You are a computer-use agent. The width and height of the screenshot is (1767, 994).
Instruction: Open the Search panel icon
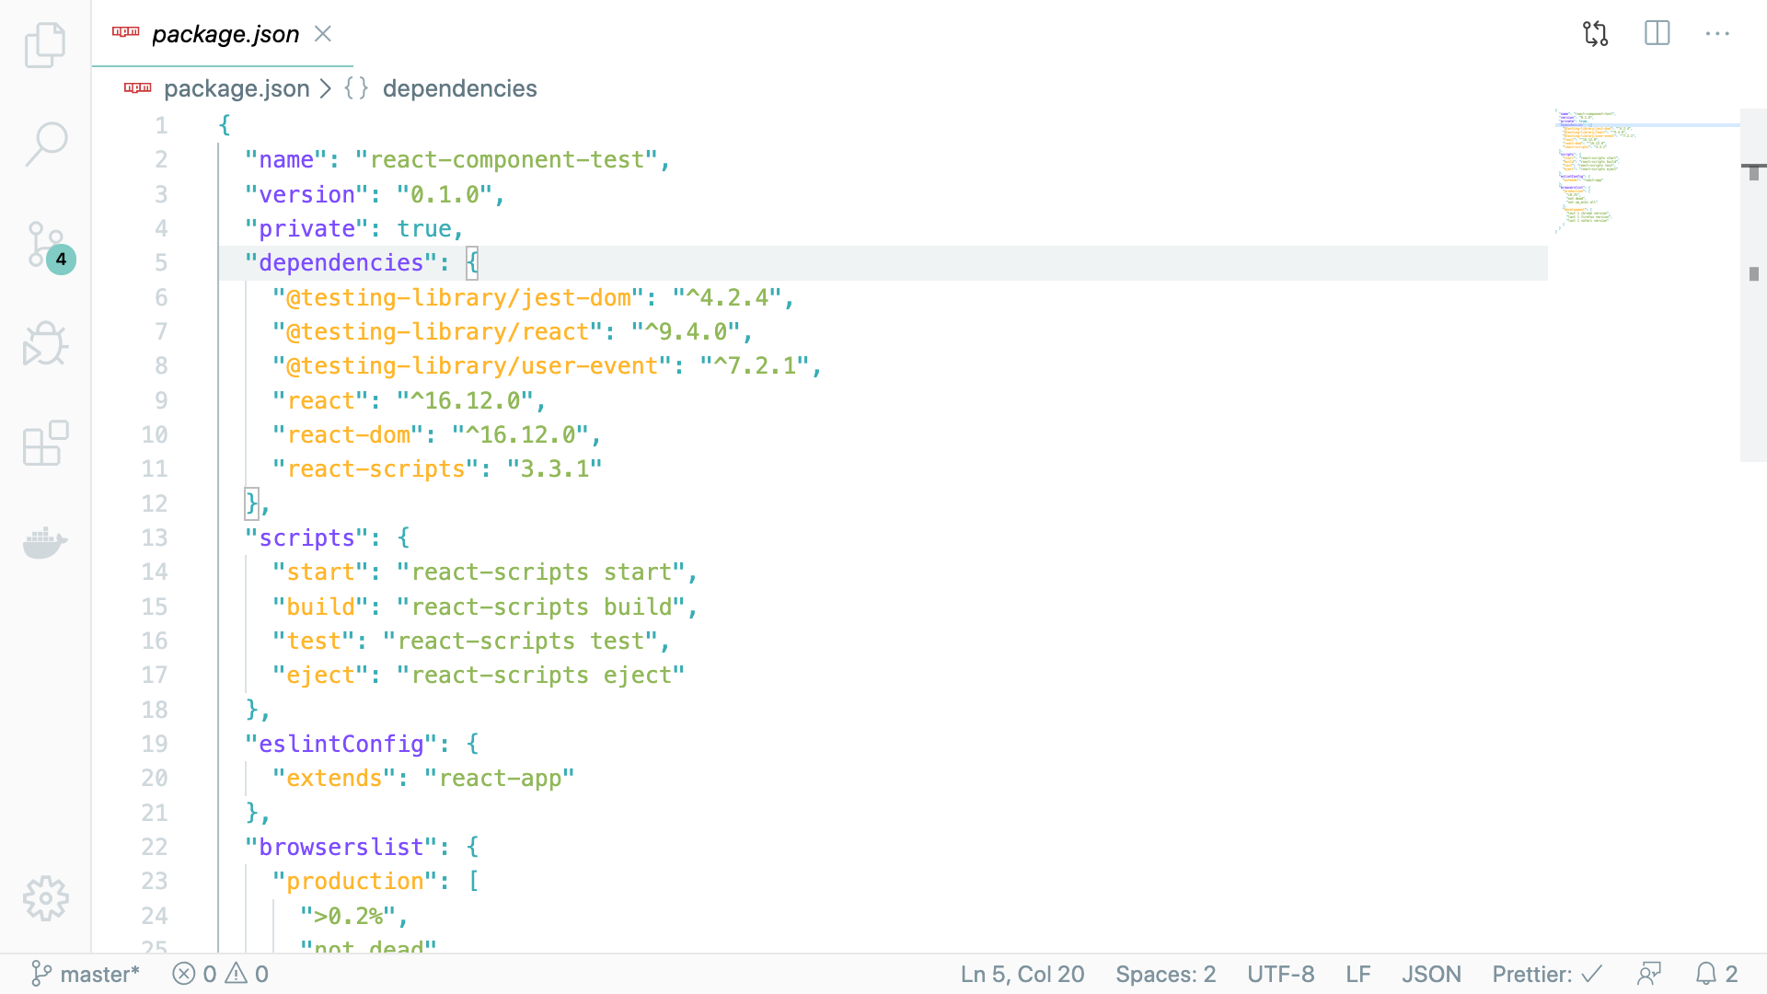tap(44, 144)
